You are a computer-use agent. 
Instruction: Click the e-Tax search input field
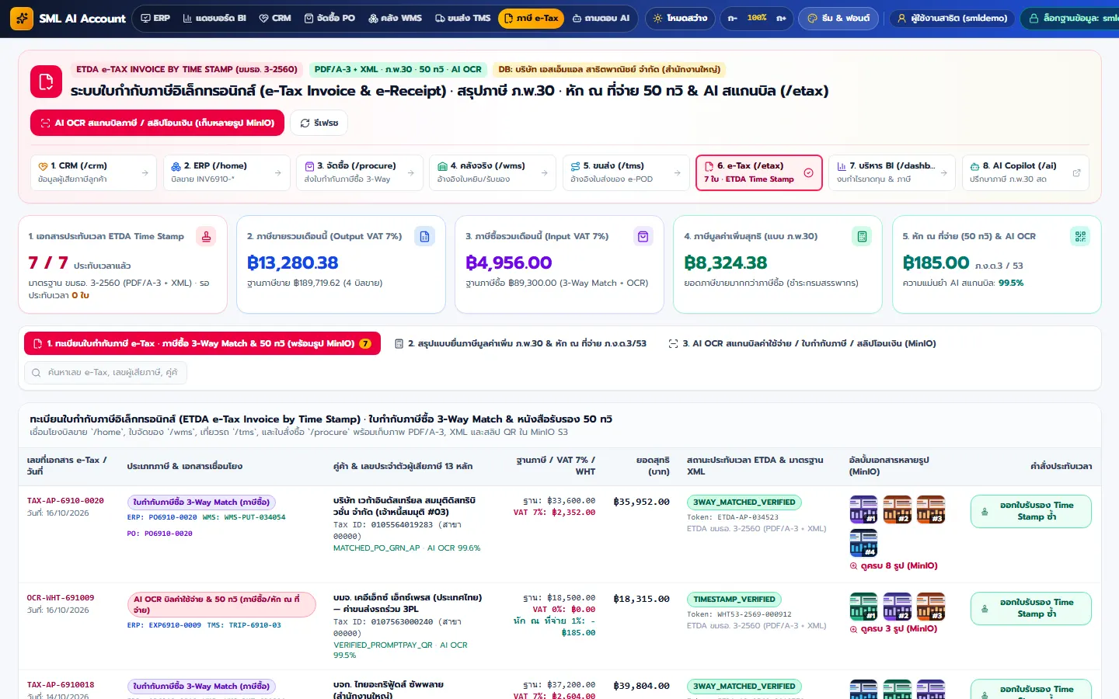coord(106,373)
